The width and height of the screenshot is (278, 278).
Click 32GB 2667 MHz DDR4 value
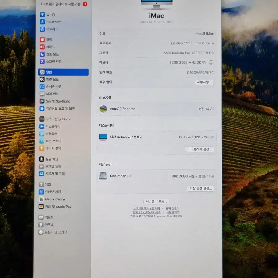pos(187,62)
